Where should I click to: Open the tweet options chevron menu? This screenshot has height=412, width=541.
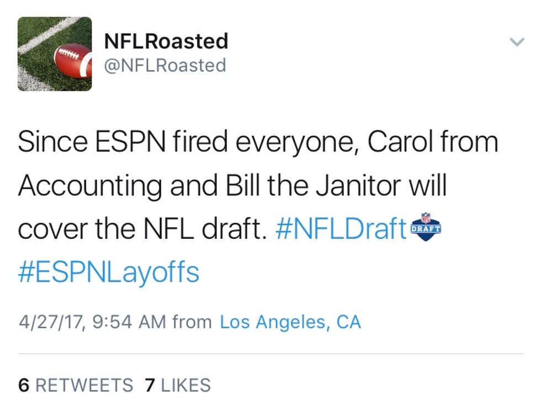click(516, 42)
